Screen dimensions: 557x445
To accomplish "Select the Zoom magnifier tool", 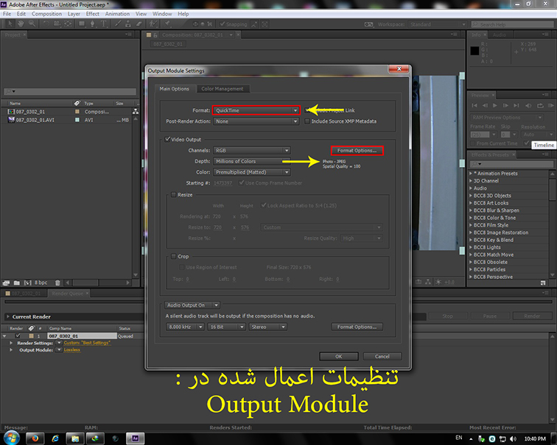I will click(32, 24).
